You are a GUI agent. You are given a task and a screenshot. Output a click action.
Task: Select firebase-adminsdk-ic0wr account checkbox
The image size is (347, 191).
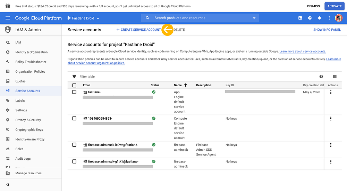tap(74, 145)
